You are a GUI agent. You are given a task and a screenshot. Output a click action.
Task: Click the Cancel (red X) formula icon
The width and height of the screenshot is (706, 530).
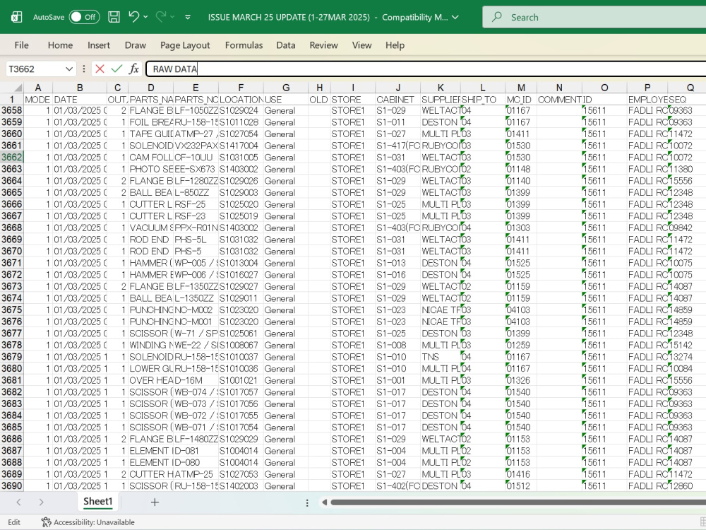coord(100,69)
